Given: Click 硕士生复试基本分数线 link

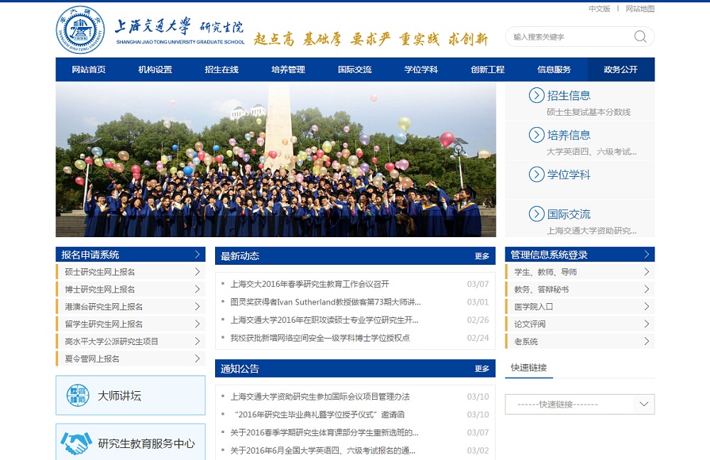Looking at the screenshot, I should 589,112.
